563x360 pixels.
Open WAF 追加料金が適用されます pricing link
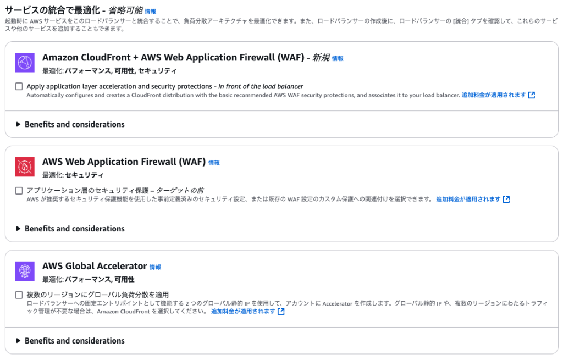click(468, 199)
